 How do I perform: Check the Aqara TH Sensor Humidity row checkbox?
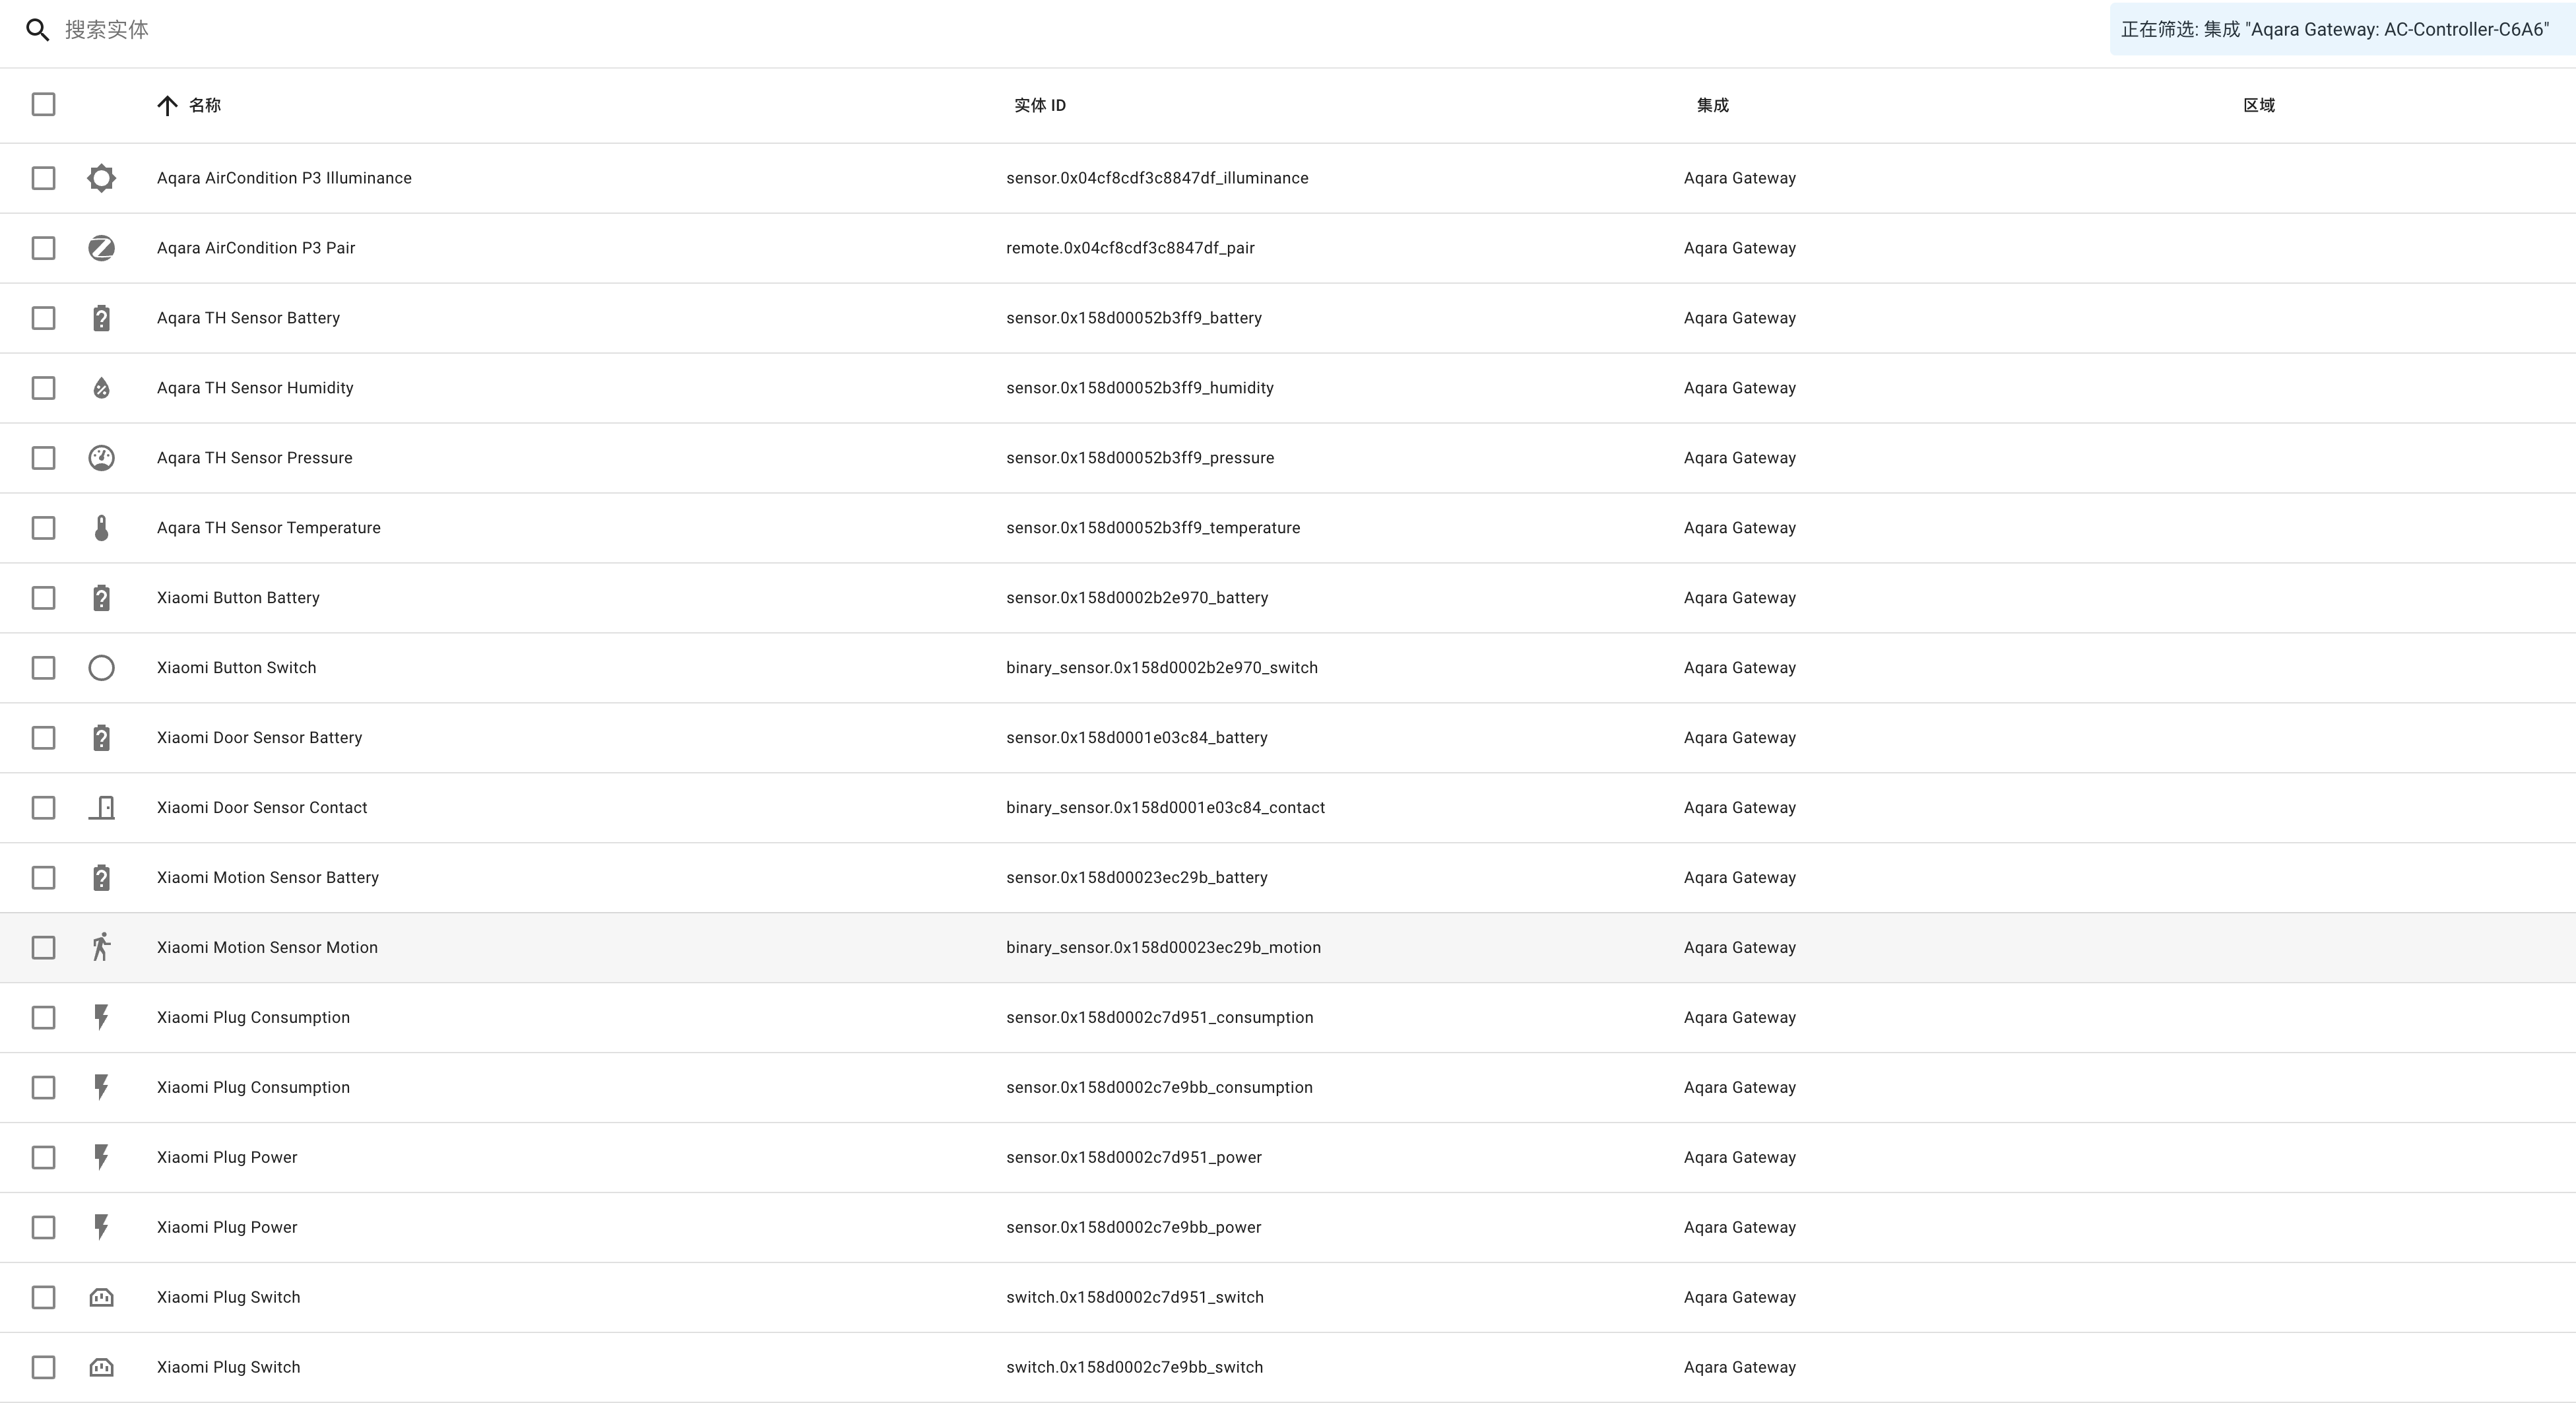point(43,387)
